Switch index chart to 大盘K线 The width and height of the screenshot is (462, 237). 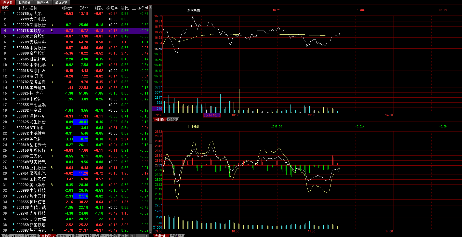[177, 235]
